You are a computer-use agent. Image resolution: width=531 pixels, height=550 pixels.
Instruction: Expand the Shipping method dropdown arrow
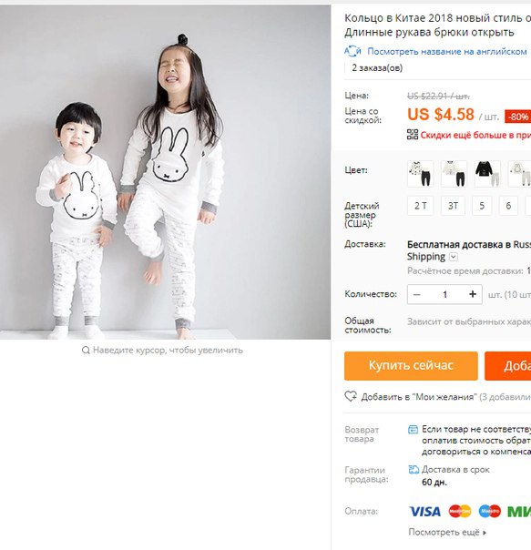[454, 257]
